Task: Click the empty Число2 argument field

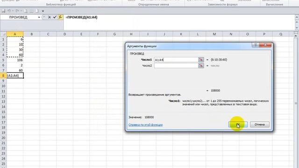Action: 176,65
